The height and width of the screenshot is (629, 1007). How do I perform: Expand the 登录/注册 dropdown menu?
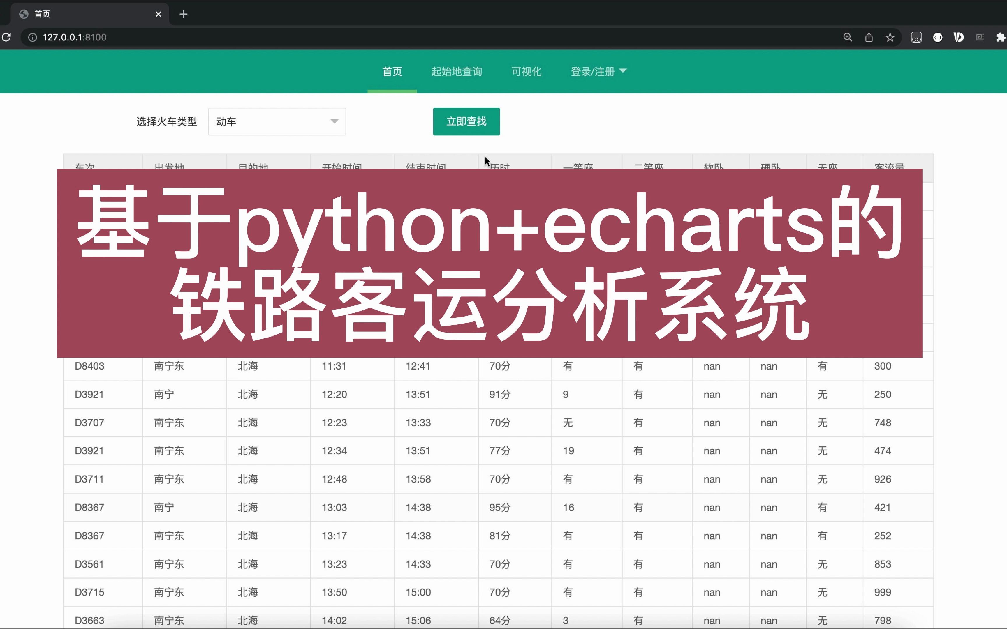click(598, 72)
